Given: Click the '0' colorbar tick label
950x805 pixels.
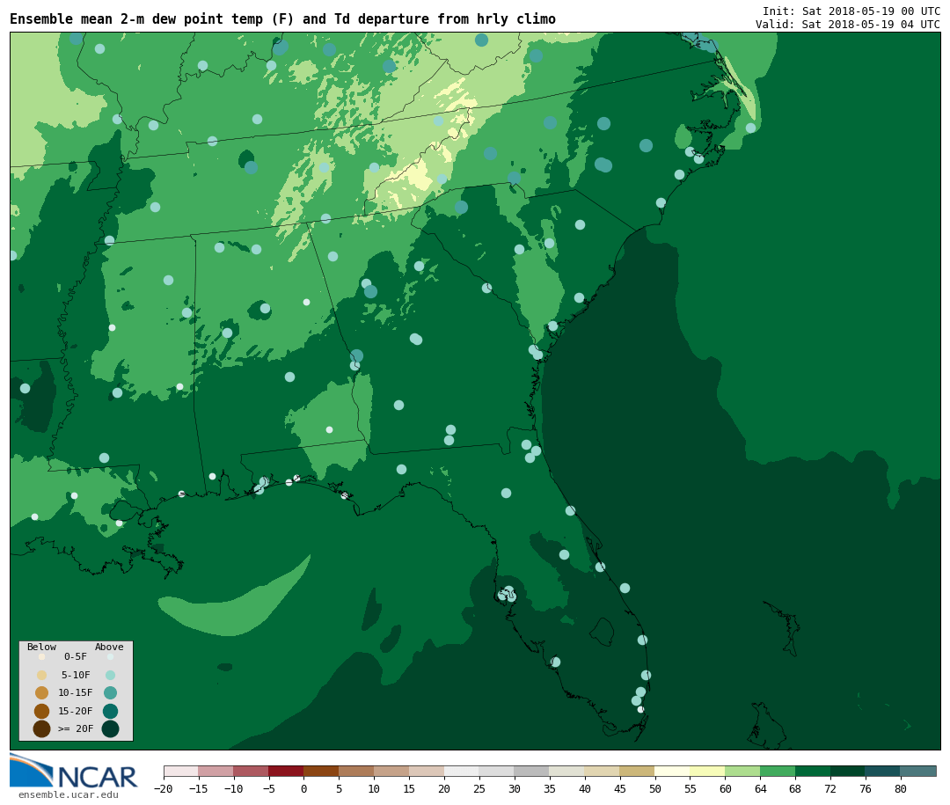Looking at the screenshot, I should tap(303, 788).
